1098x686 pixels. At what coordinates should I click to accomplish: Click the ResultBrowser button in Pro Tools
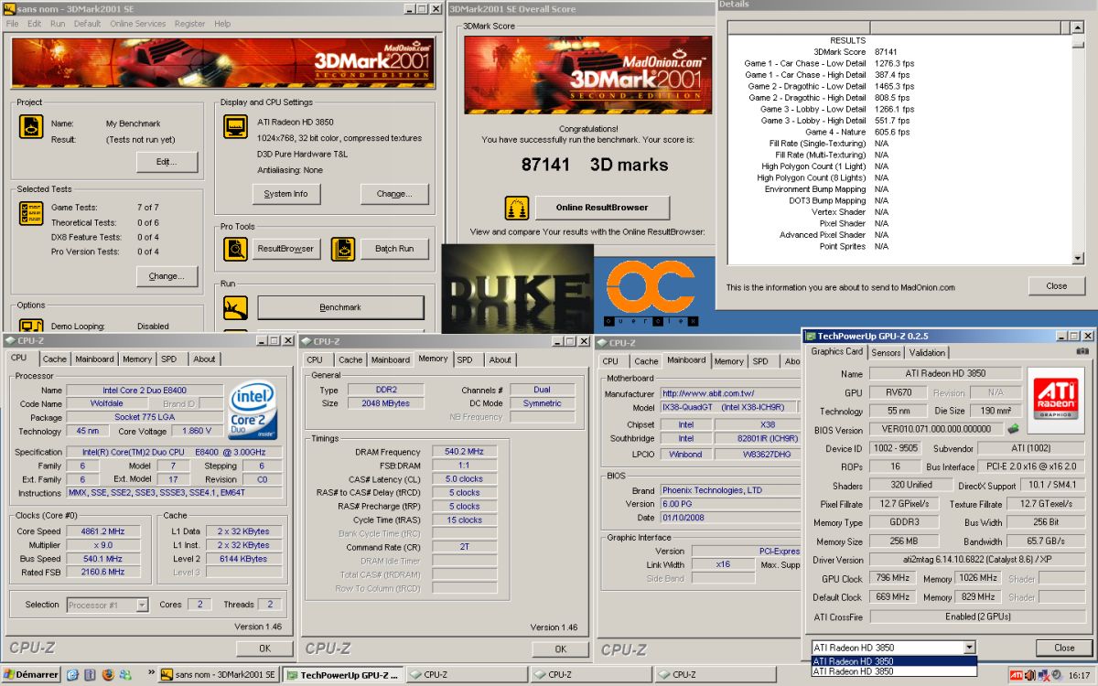[x=285, y=249]
